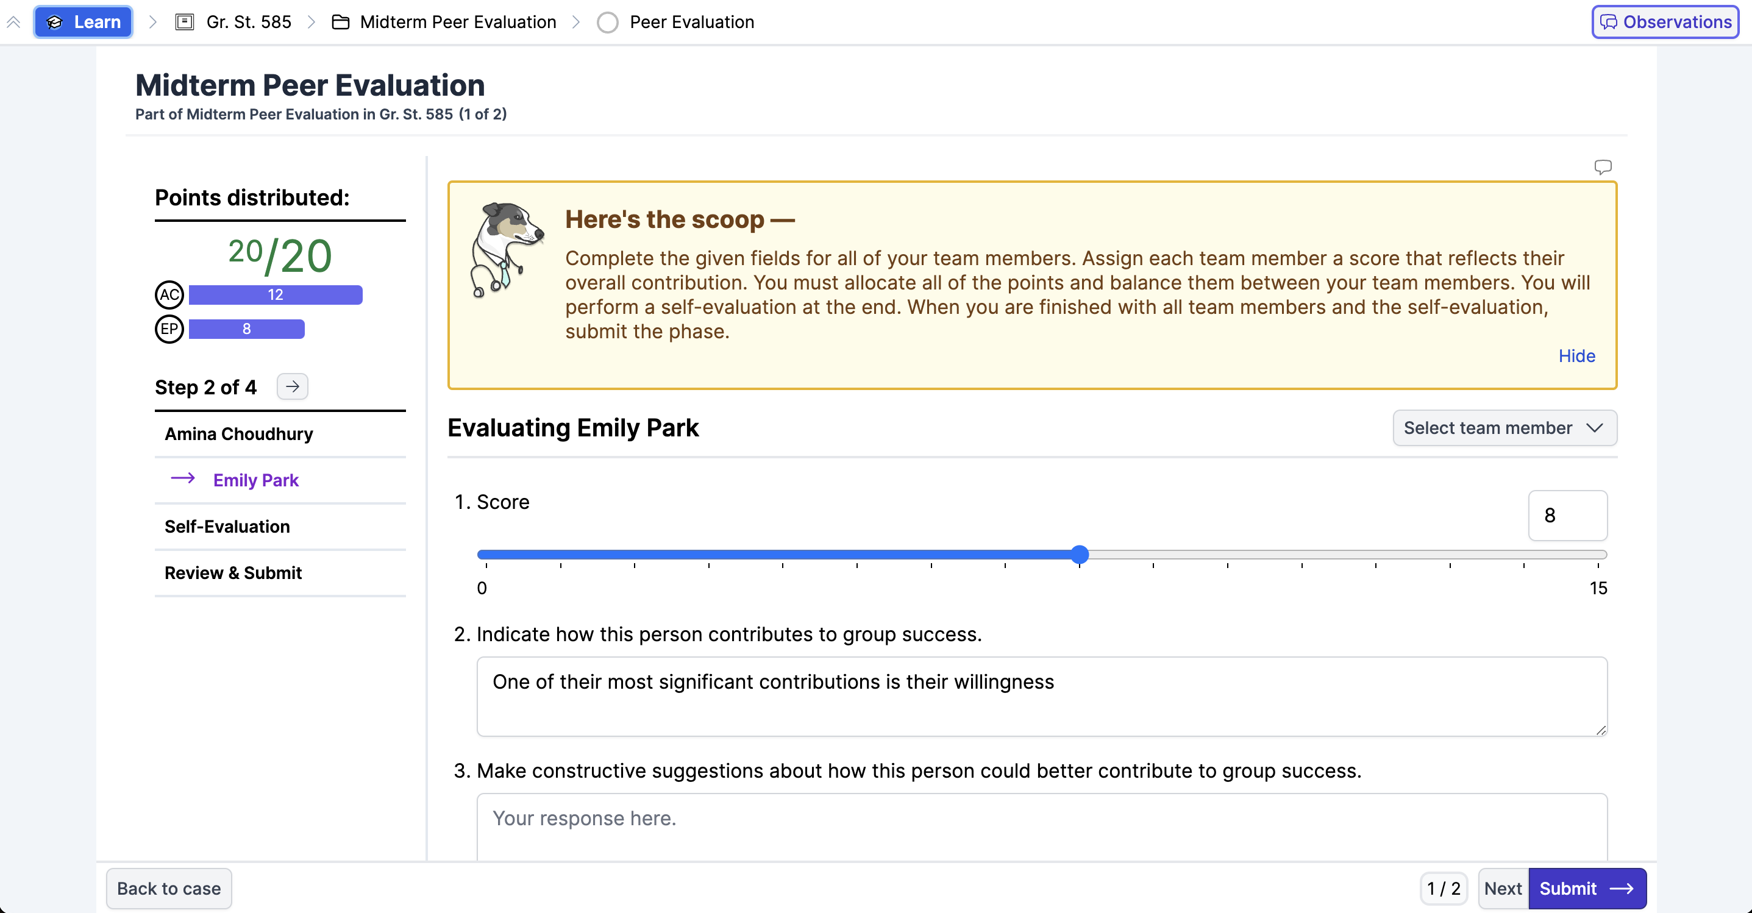Click the collapse double-chevron icon at top left

pyautogui.click(x=13, y=23)
